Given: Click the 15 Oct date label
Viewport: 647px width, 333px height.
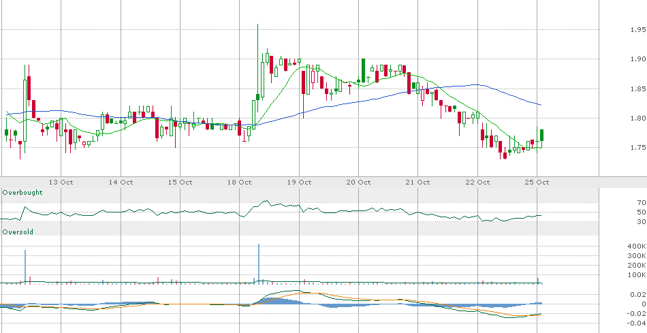Looking at the screenshot, I should coord(180,183).
